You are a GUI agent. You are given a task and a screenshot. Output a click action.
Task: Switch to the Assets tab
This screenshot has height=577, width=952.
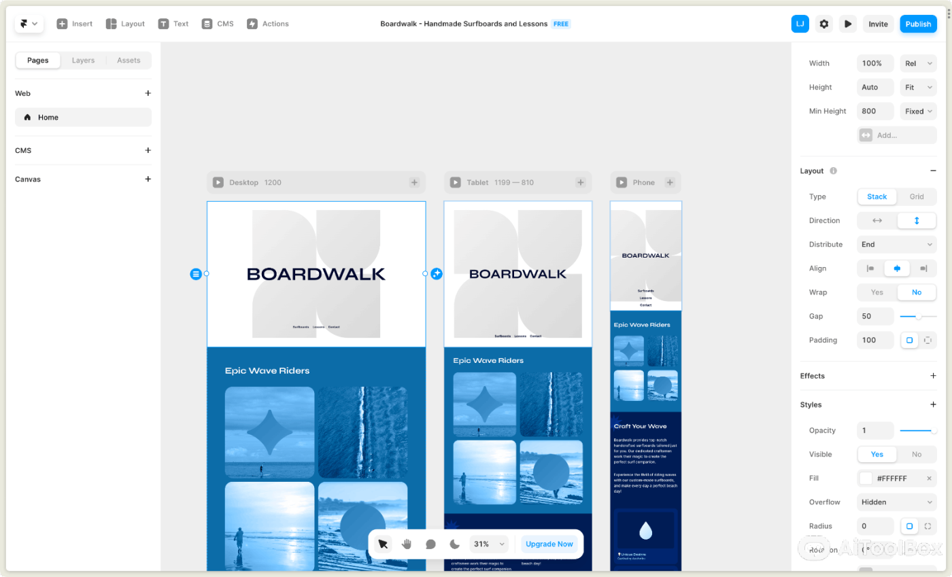[x=129, y=60]
